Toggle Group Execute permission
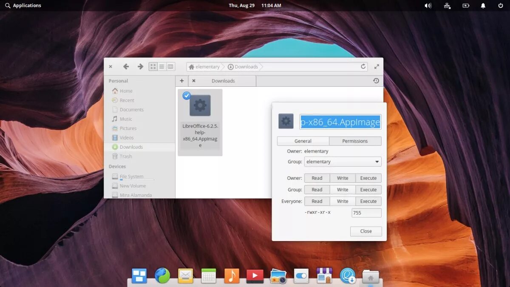This screenshot has height=287, width=510. pos(368,190)
